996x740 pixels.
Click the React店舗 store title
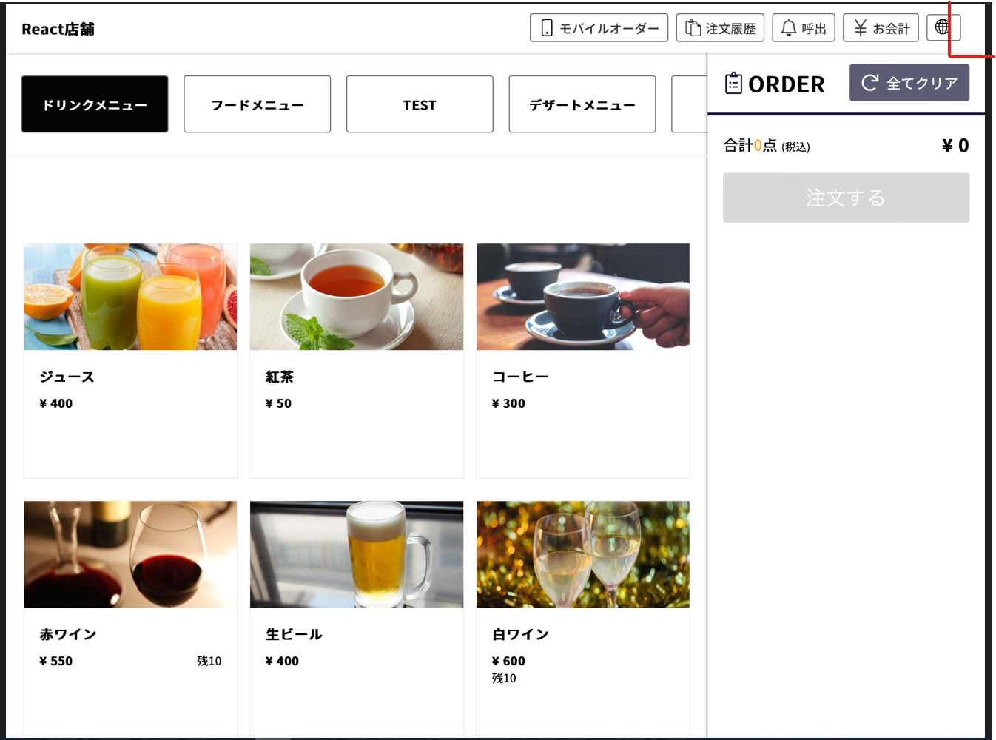pyautogui.click(x=58, y=29)
